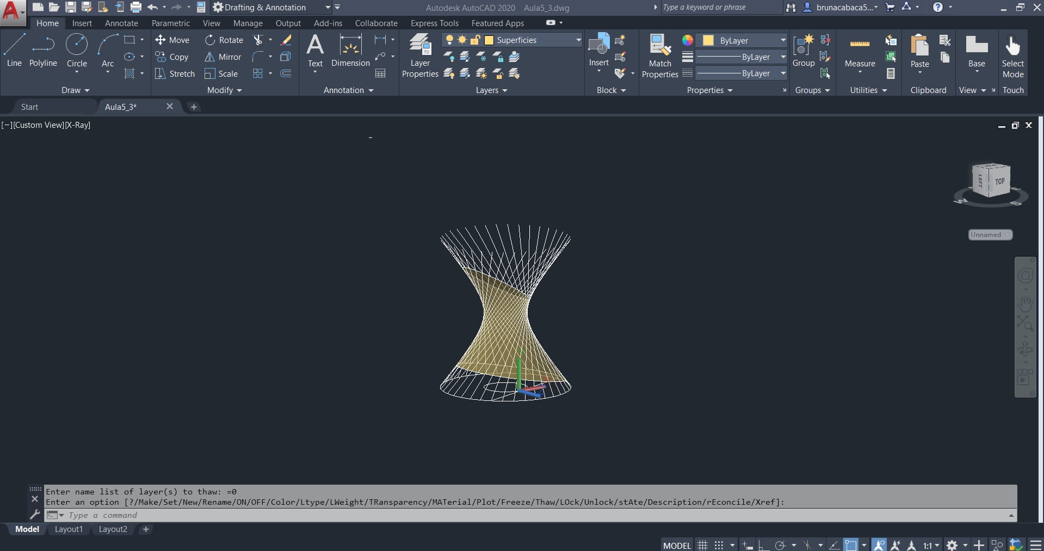Click the Table tool in Annotation
This screenshot has height=551, width=1044.
(x=380, y=73)
